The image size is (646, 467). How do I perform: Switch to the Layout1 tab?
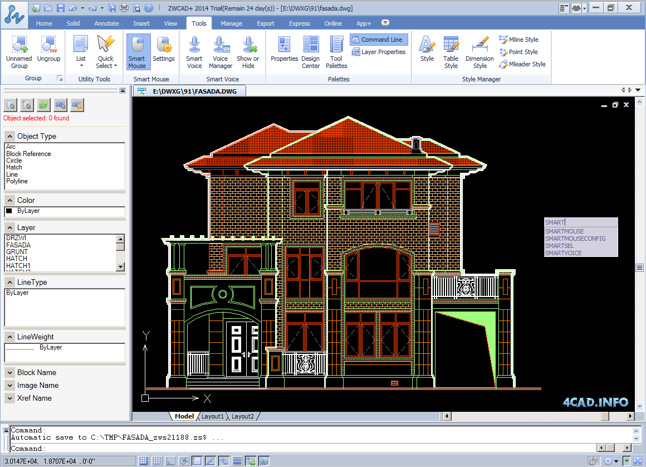tap(212, 416)
